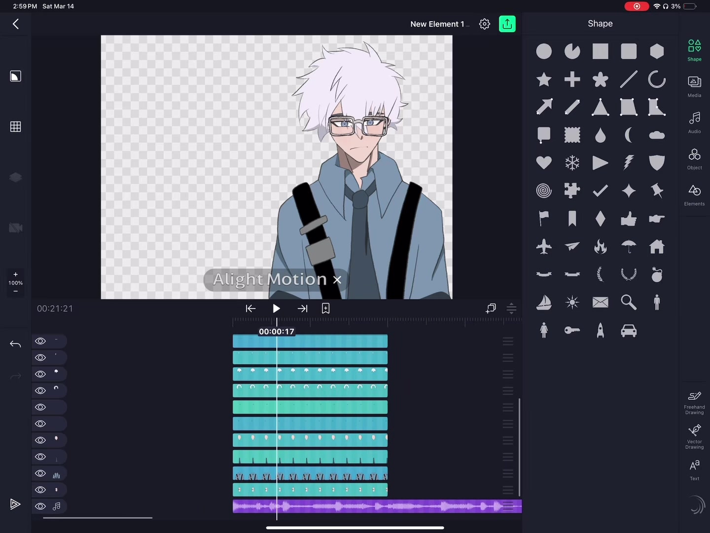The width and height of the screenshot is (710, 533).
Task: Switch to the Audio tab
Action: [x=694, y=122]
